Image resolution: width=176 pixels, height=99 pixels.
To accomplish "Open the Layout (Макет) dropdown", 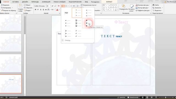I will coord(28,5).
